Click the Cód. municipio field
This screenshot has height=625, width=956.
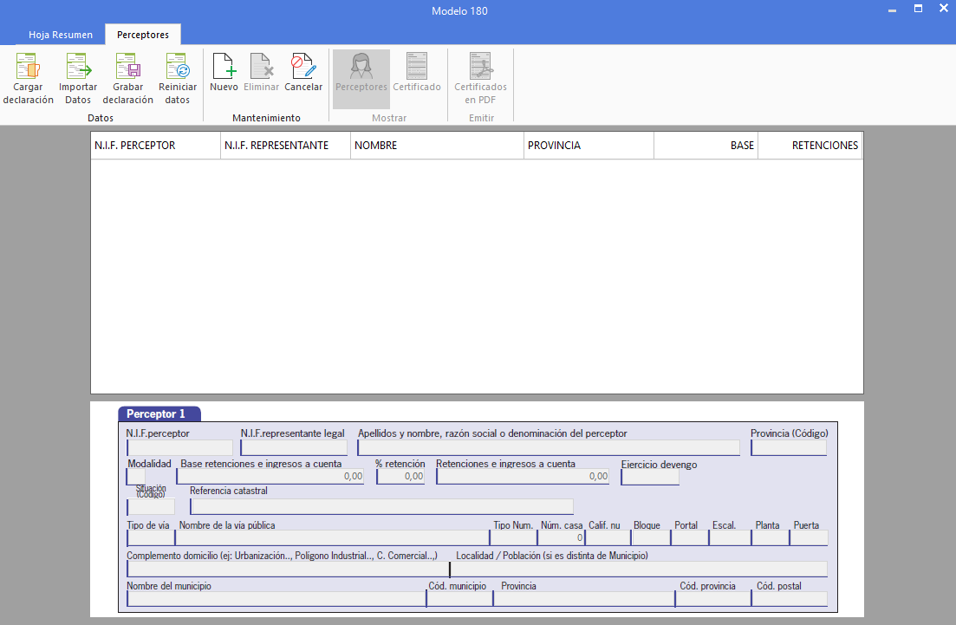pyautogui.click(x=459, y=599)
